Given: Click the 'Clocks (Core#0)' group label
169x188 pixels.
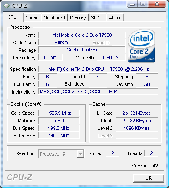Looking at the screenshot, I should [x=27, y=104].
